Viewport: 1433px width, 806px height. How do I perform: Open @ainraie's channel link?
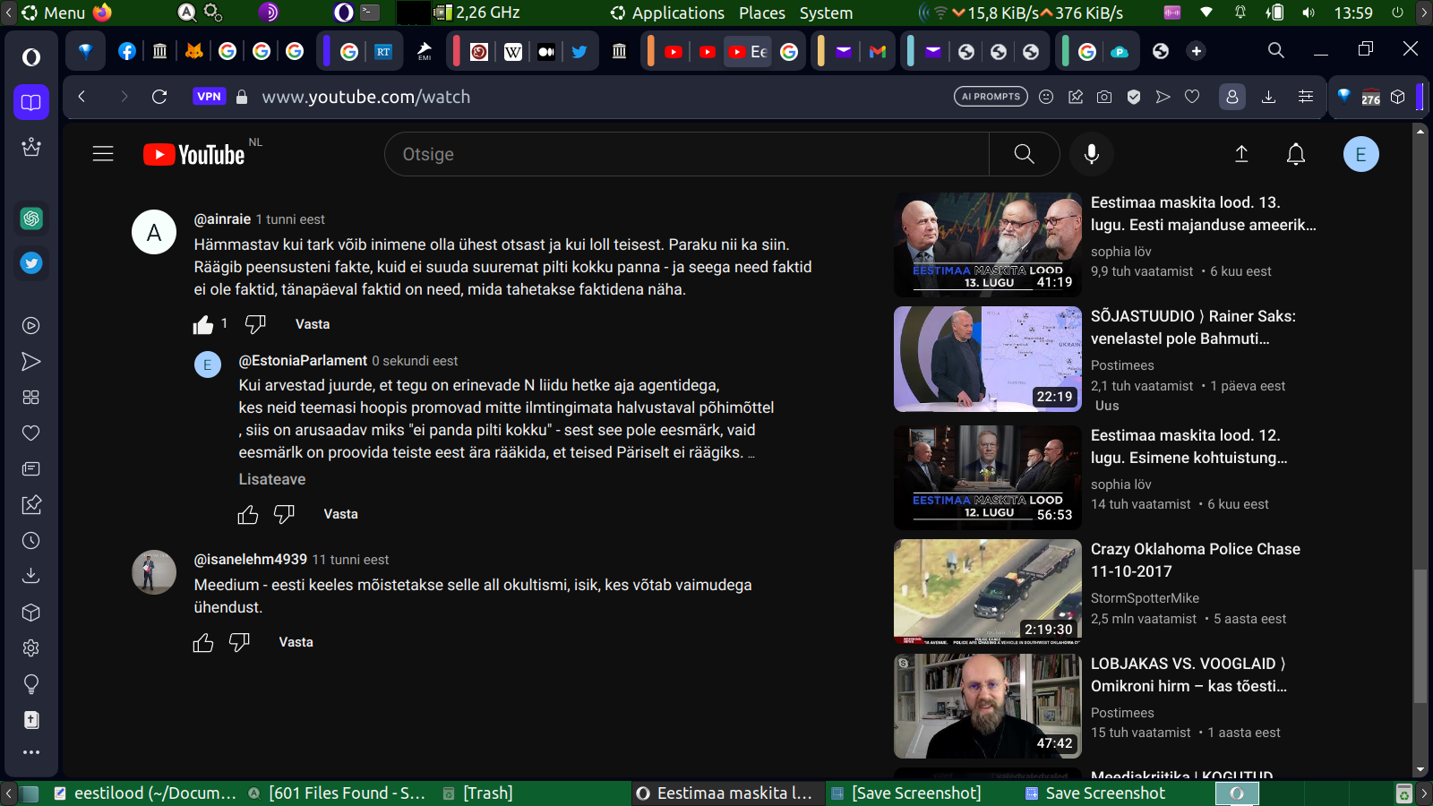coord(222,219)
